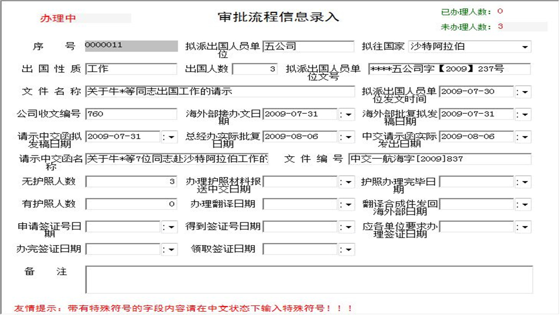Click inside the 文件名称 text field

click(219, 91)
